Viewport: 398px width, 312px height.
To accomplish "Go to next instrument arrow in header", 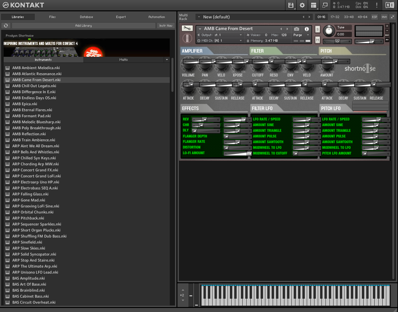I will (x=287, y=29).
